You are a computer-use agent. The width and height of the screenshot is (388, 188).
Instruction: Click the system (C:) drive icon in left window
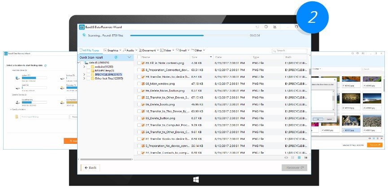coord(17,78)
